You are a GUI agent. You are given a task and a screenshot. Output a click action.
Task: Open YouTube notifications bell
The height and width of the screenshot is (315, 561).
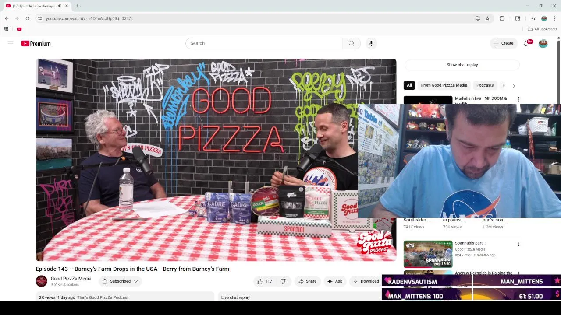526,43
